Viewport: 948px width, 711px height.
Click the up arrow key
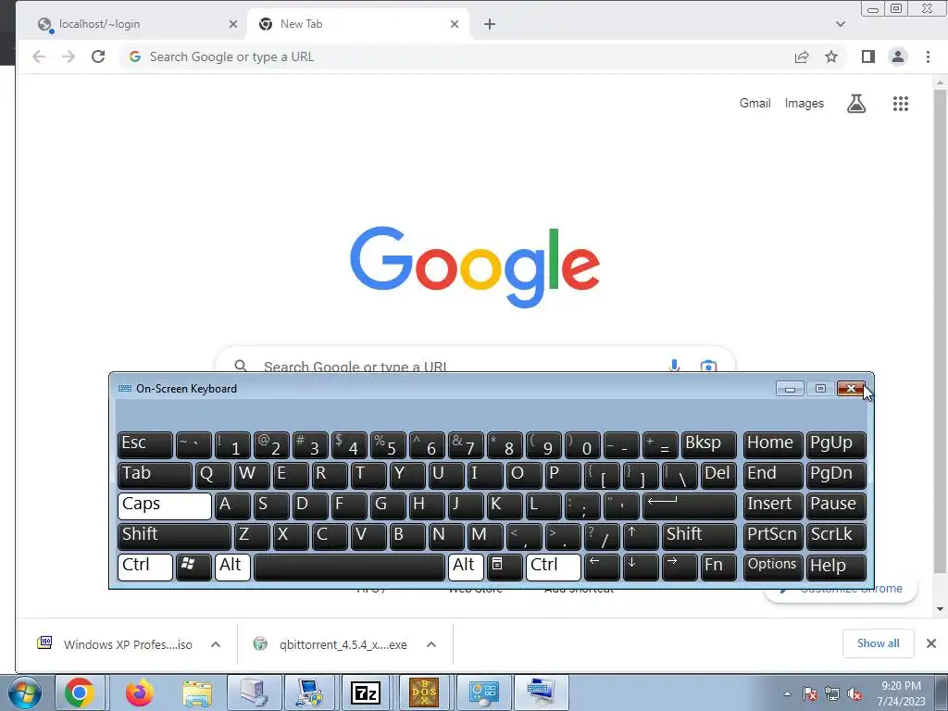[x=641, y=536]
